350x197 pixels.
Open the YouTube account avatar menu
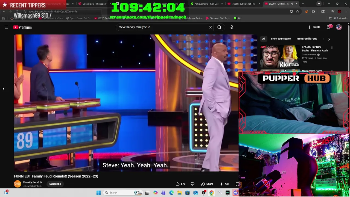(339, 27)
